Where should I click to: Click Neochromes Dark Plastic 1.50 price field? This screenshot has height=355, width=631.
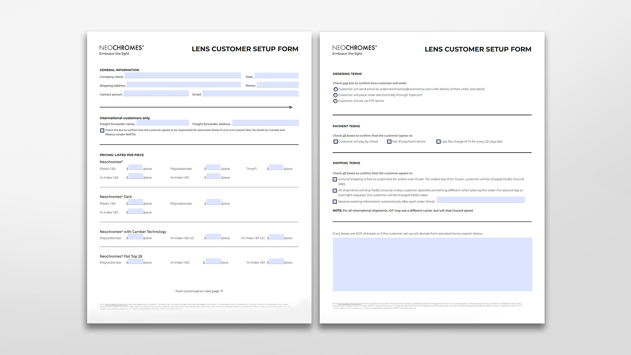point(135,202)
